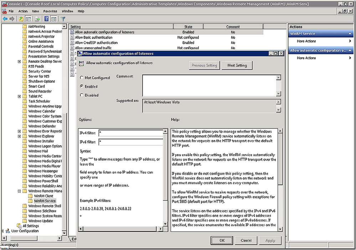The height and width of the screenshot is (250, 356).
Task: Select the Not Configured radio button
Action: pos(82,78)
